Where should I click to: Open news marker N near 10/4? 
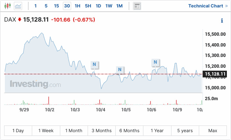[x=94, y=64]
